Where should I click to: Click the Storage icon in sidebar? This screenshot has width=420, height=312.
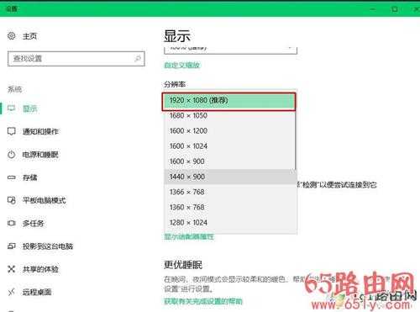pos(12,177)
